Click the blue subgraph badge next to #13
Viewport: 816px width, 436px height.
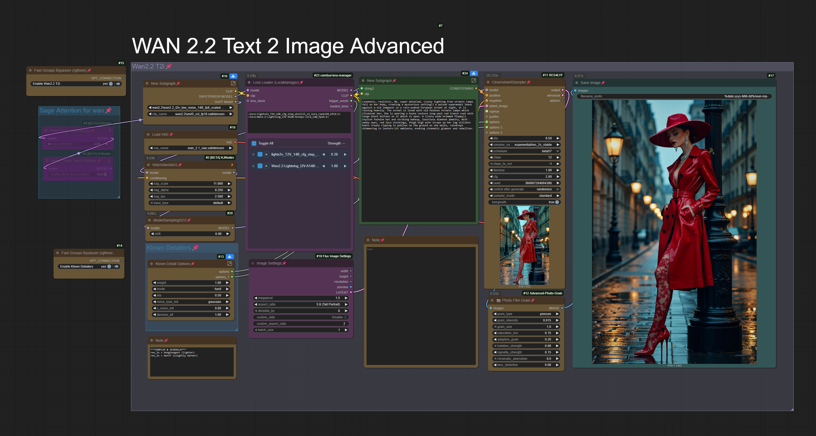pos(230,257)
